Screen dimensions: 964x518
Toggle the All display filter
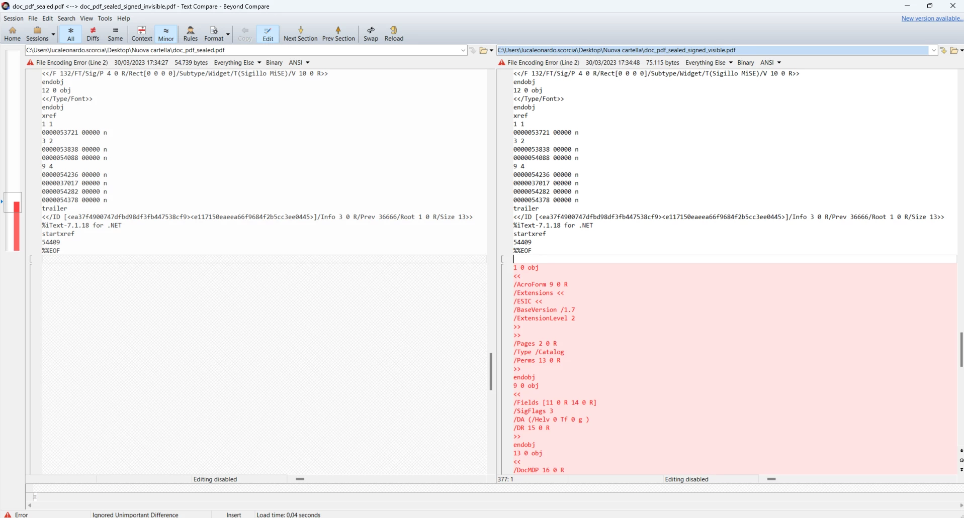tap(70, 34)
